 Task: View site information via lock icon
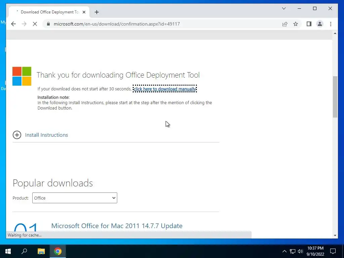48,24
